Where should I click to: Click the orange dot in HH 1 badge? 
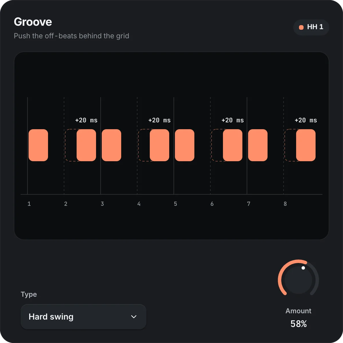pos(301,27)
